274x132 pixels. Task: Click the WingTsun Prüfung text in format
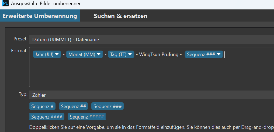159,54
